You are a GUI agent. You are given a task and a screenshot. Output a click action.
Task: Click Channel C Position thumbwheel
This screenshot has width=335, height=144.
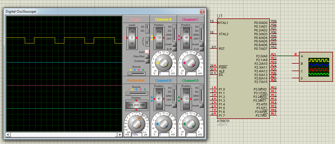pos(186,38)
